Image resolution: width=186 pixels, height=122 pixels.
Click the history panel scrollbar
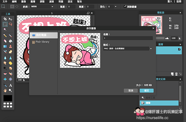click(x=180, y=94)
